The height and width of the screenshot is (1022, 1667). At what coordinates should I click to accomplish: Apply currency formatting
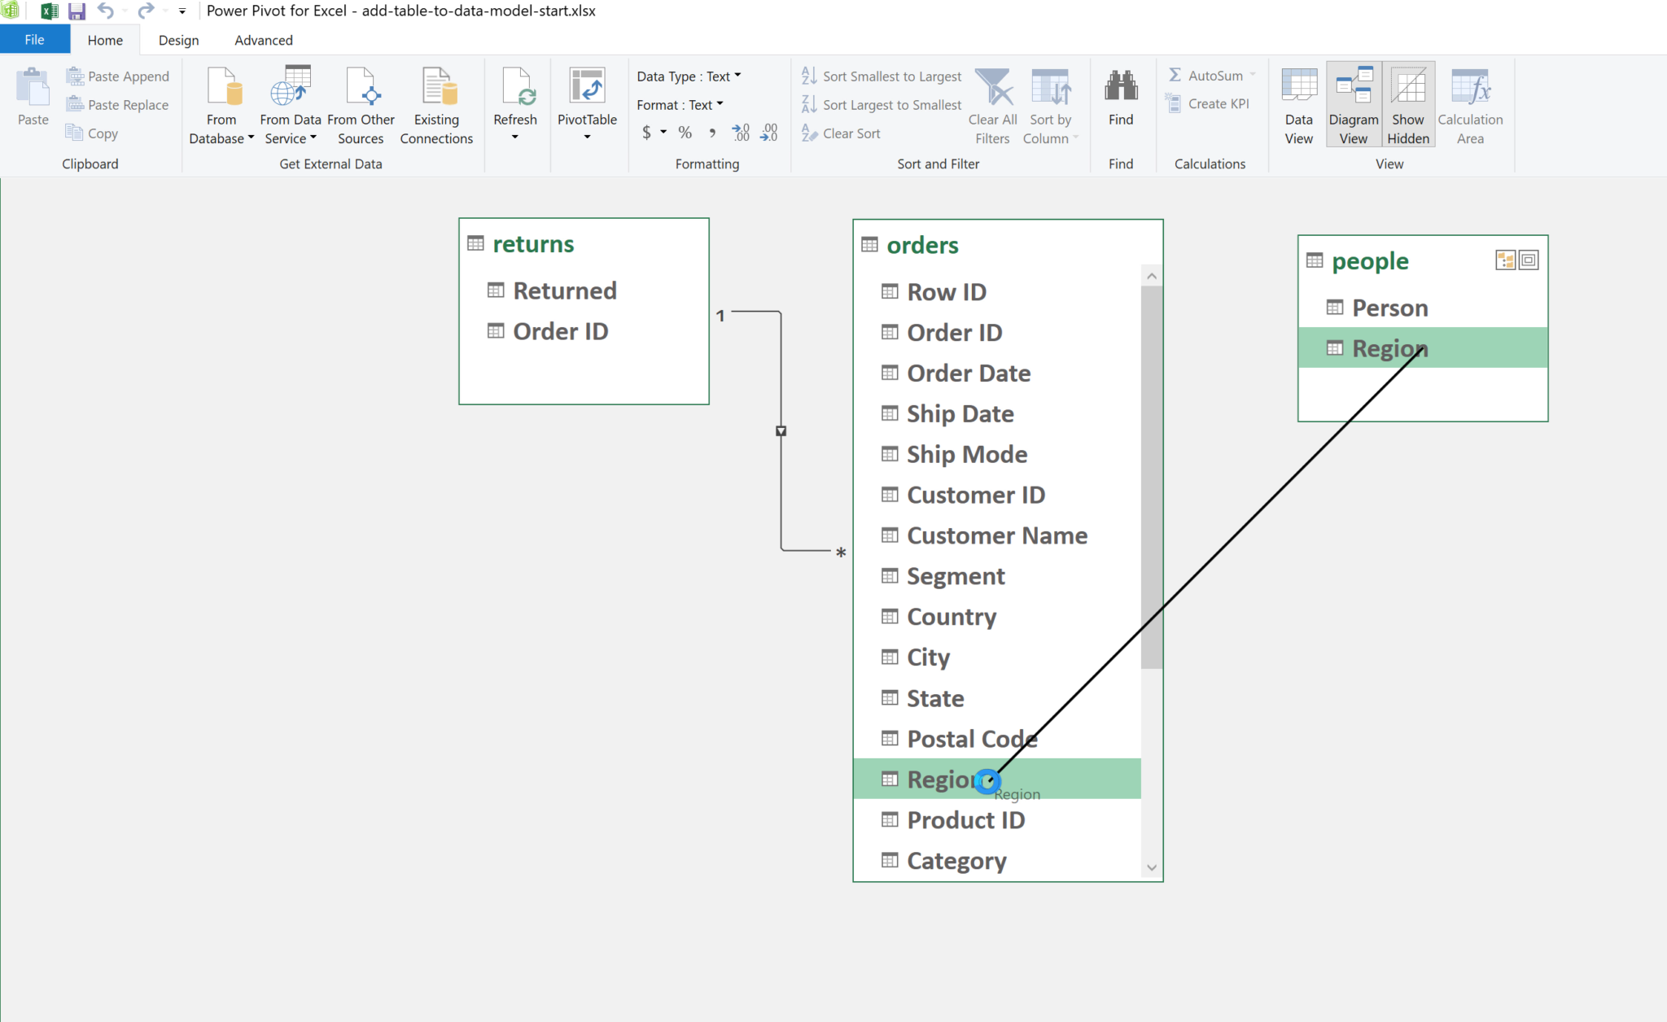647,132
